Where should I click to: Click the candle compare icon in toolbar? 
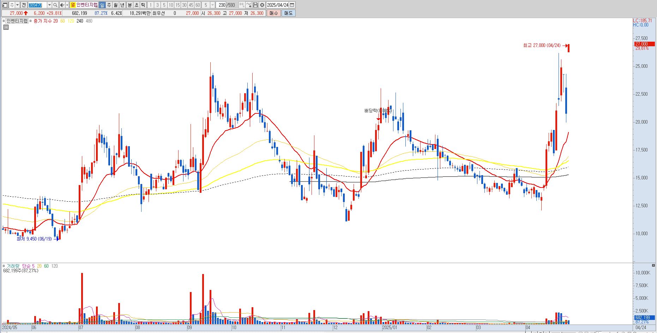[242, 5]
